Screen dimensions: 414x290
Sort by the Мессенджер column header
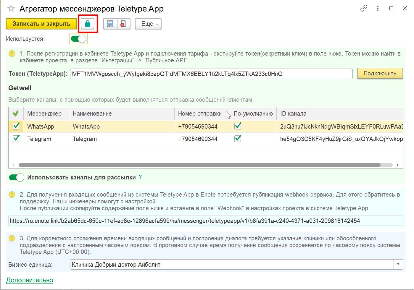46,114
